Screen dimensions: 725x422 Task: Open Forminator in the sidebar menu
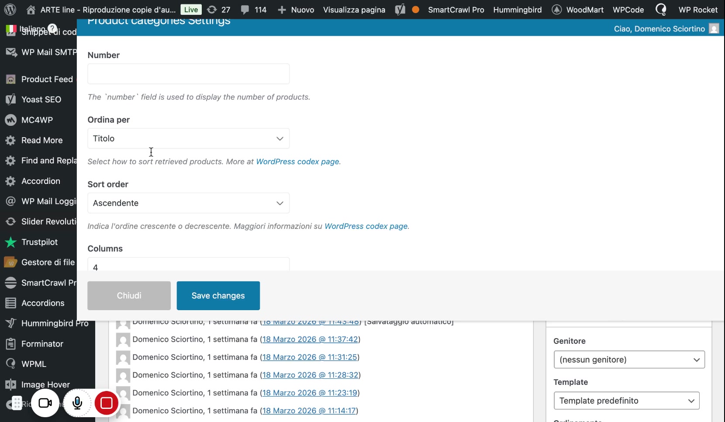(x=42, y=344)
